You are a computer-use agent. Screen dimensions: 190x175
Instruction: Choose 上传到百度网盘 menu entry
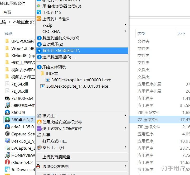click(82, 157)
